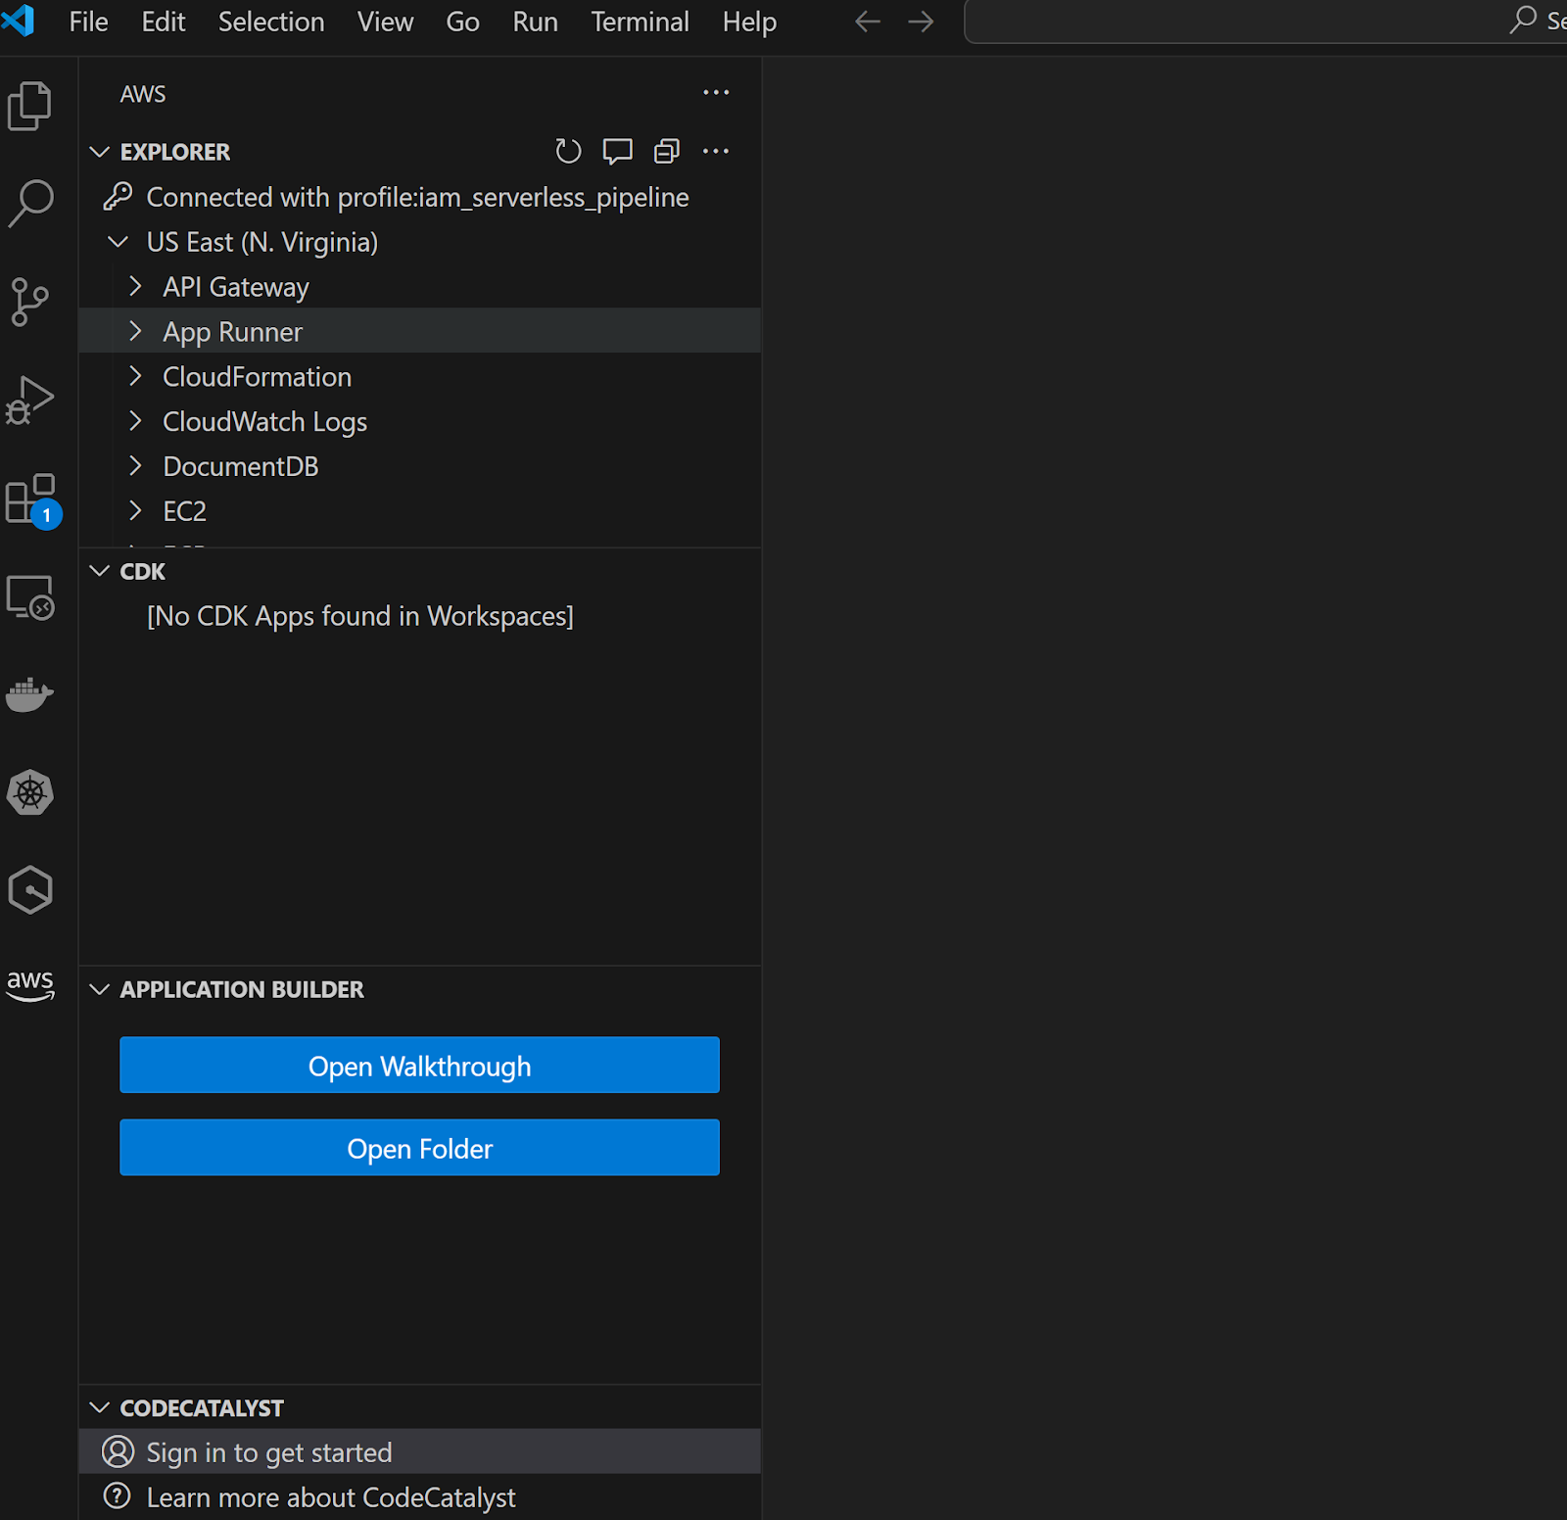
Task: Click the question mark icon for CodeCatalyst
Action: pyautogui.click(x=118, y=1496)
